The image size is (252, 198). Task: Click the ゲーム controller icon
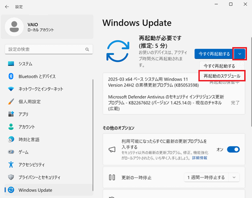pos(11,152)
